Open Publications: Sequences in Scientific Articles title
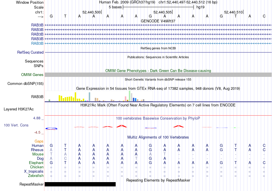This screenshot has width=272, height=191. pyautogui.click(x=158, y=57)
